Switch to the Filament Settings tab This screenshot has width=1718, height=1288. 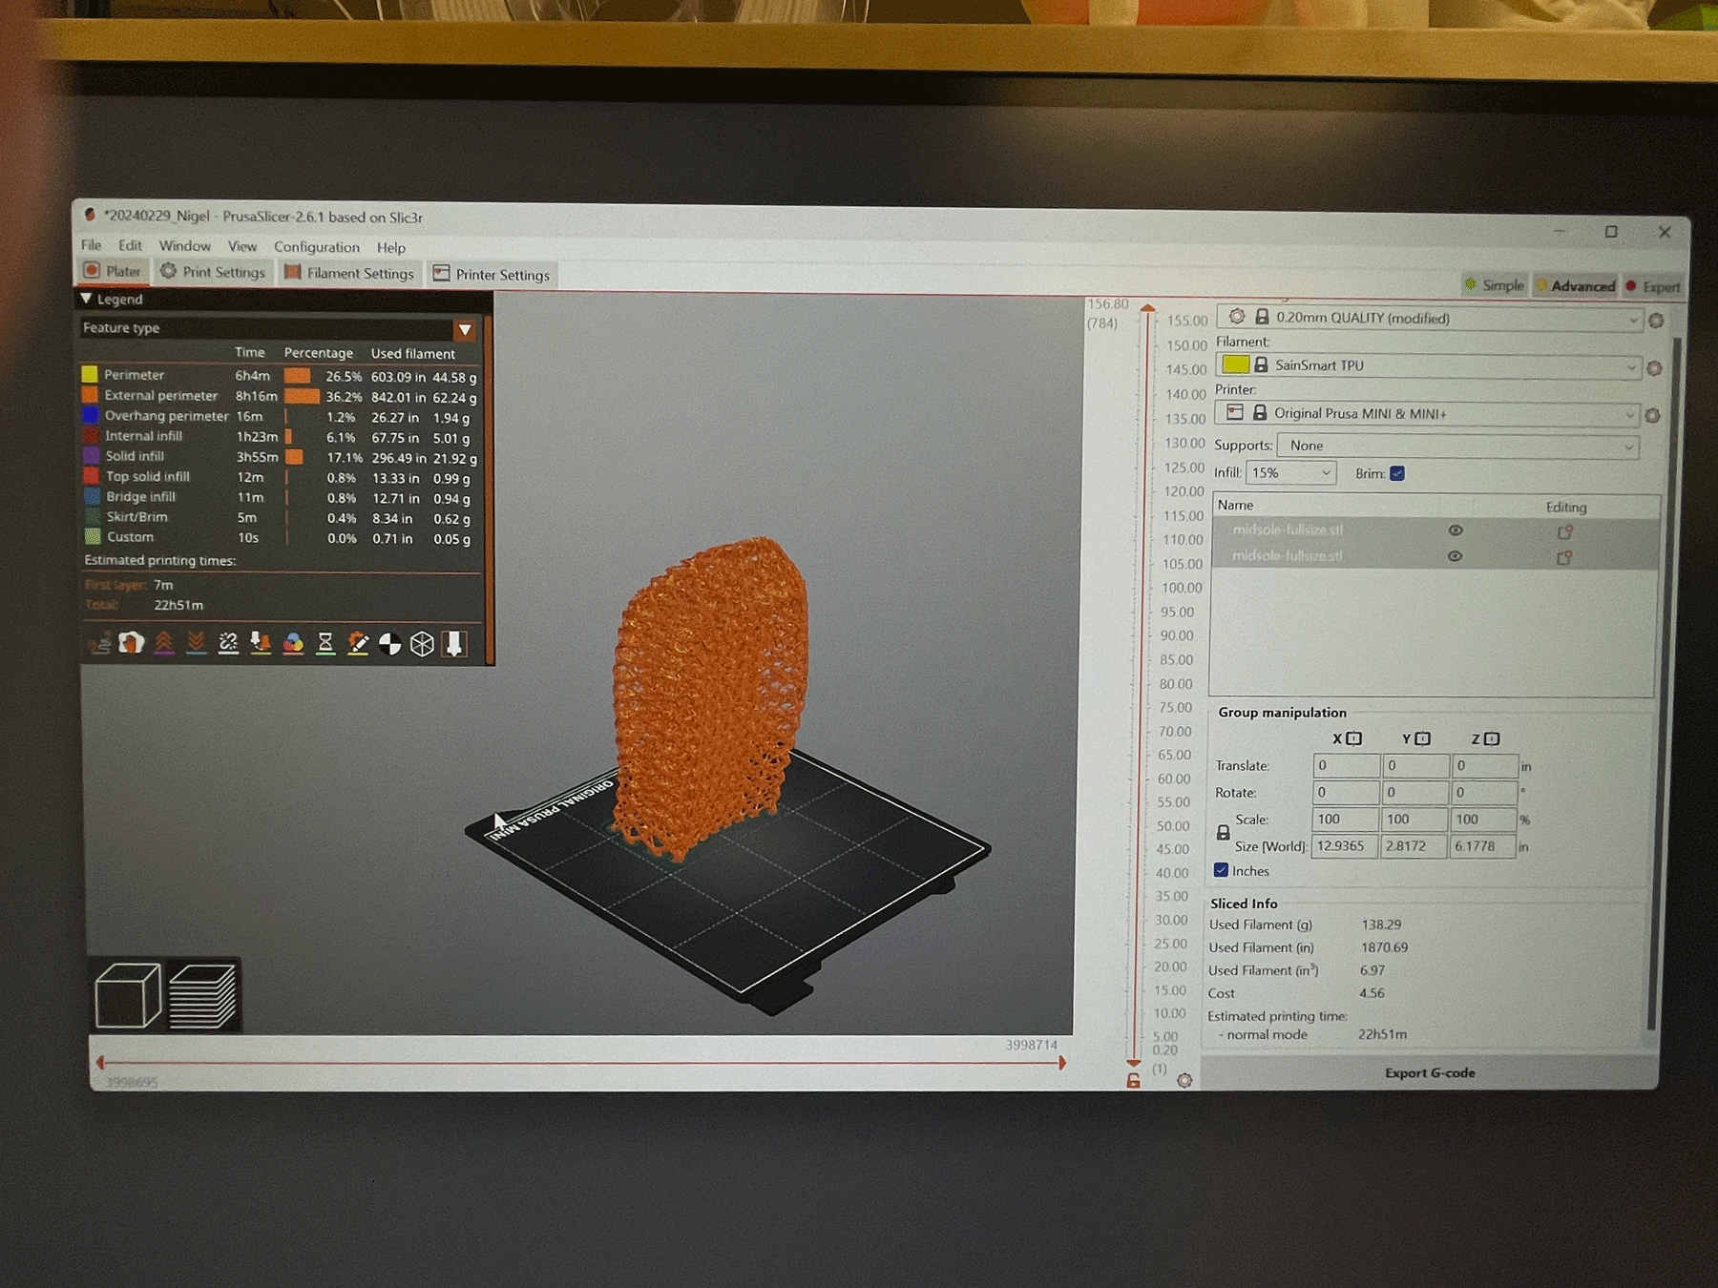[349, 274]
